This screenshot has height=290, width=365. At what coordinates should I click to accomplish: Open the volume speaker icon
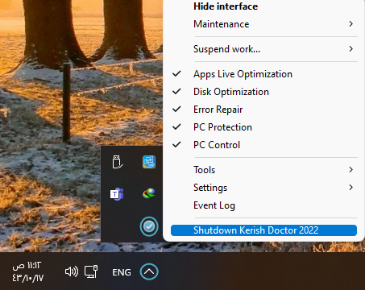coord(72,271)
